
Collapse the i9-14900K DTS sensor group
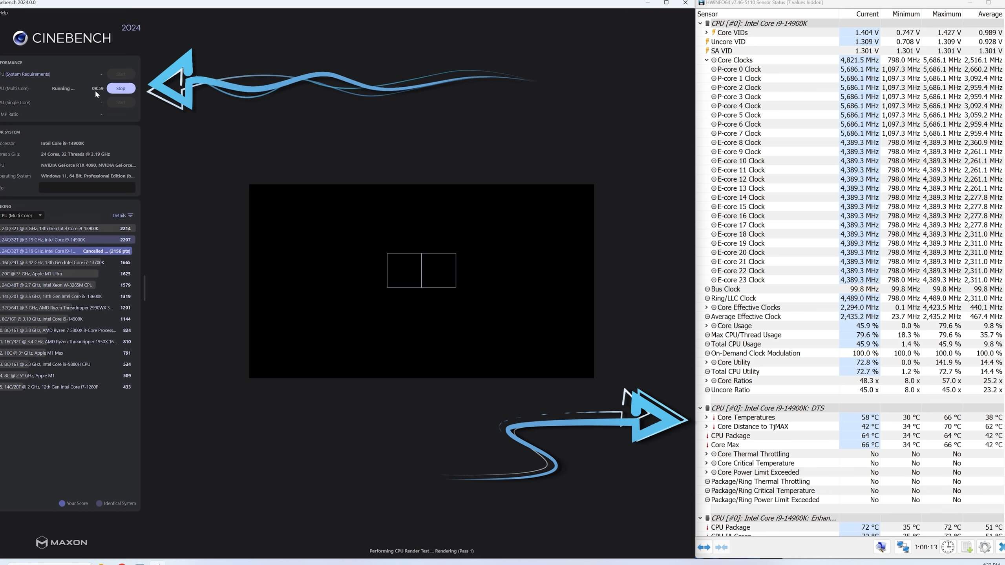click(700, 408)
